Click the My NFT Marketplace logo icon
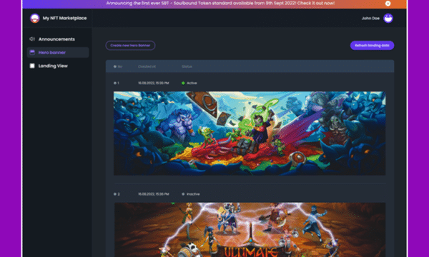Image resolution: width=429 pixels, height=257 pixels. (35, 19)
